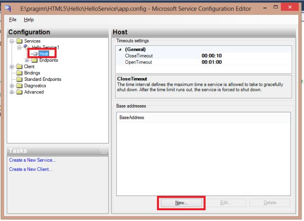Select the Host tree item
304x221 pixels.
tap(43, 54)
